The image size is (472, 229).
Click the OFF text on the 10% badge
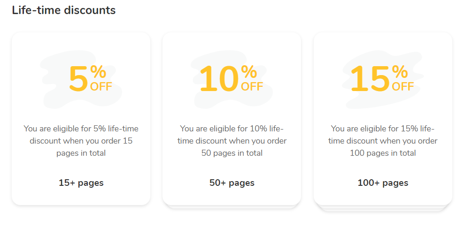pos(252,87)
